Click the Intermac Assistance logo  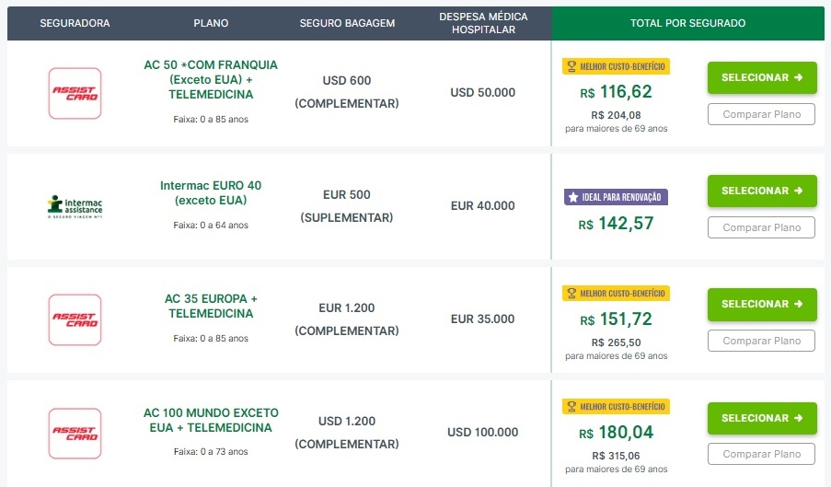75,206
